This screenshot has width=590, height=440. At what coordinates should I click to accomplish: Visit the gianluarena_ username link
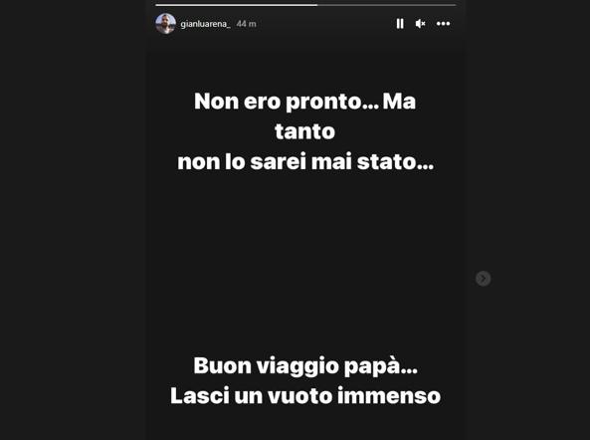point(205,24)
